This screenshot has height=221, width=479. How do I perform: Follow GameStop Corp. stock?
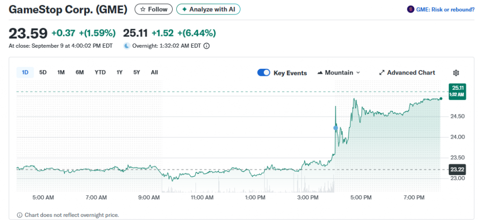(153, 9)
